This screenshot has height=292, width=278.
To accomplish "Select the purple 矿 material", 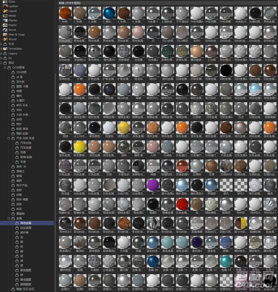I will (x=153, y=185).
